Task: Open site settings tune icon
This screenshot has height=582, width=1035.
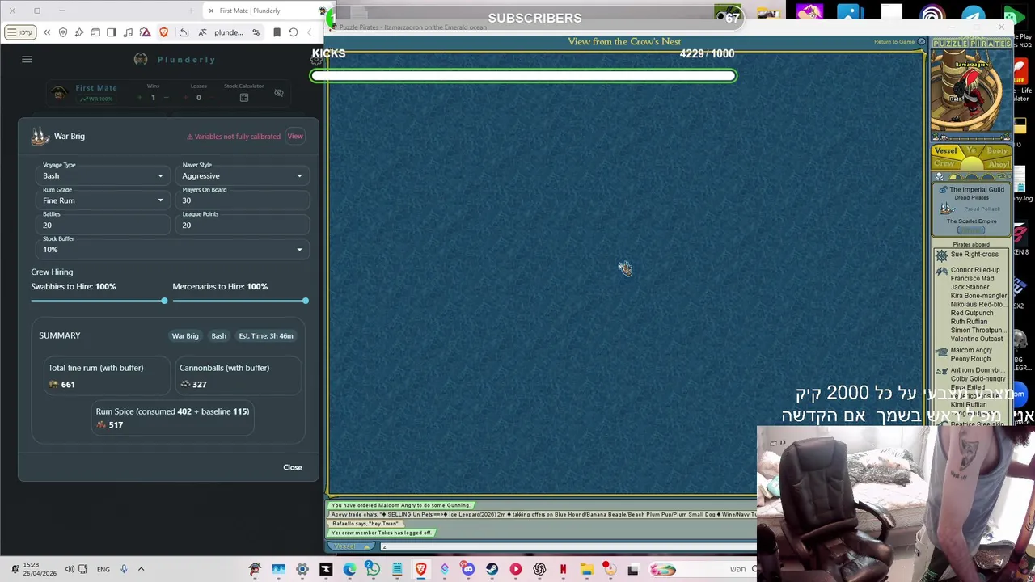Action: point(256,32)
